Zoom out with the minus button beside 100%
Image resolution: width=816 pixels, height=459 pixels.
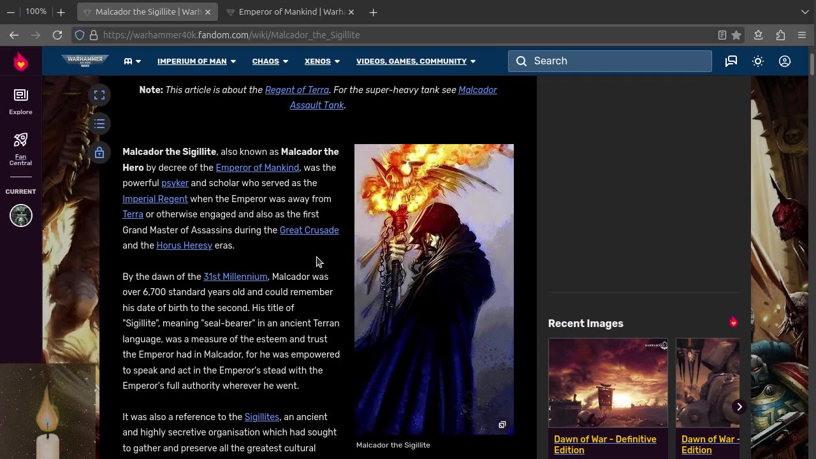pos(11,11)
